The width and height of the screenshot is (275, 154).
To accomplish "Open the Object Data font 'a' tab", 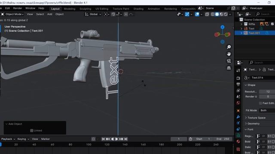I will [x=238, y=135].
